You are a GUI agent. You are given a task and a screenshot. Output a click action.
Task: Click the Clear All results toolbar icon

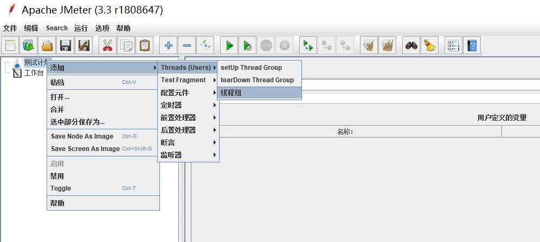pyautogui.click(x=388, y=45)
